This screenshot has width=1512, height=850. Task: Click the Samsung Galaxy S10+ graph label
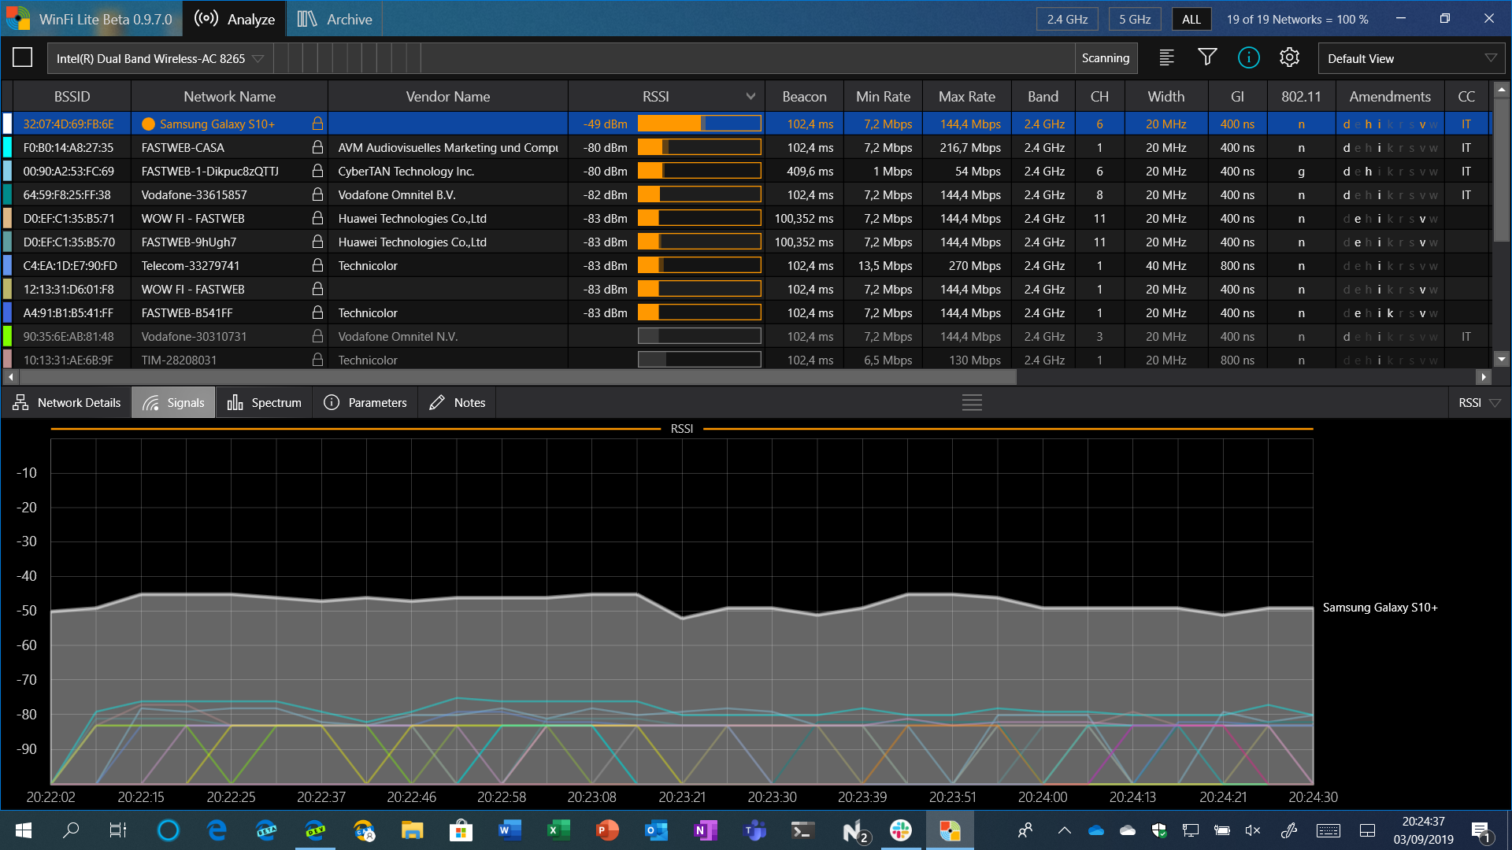click(1380, 608)
